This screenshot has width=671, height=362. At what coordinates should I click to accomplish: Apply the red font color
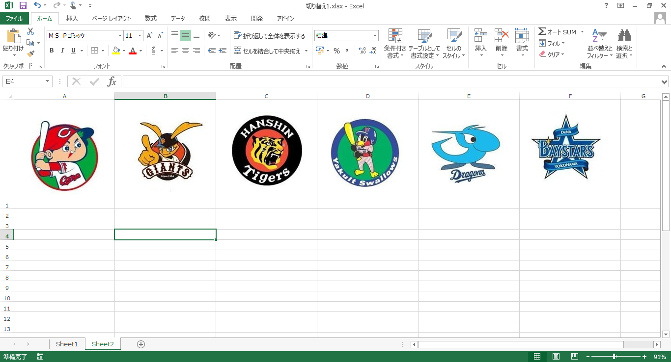(133, 51)
